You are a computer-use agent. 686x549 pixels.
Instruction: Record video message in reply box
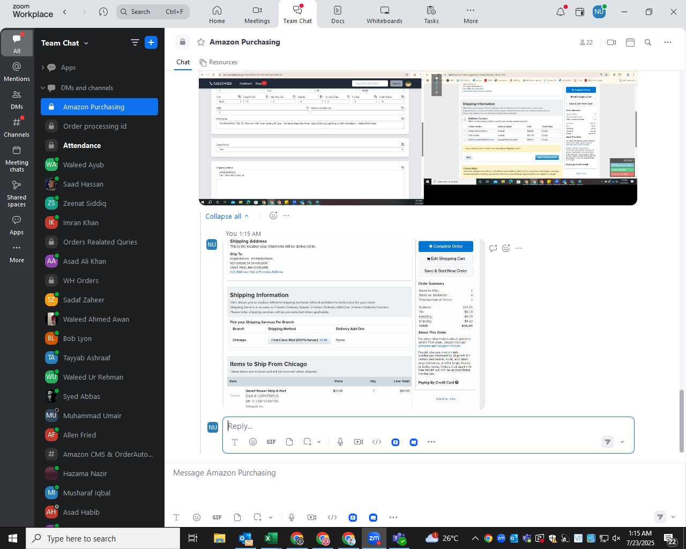coord(359,442)
